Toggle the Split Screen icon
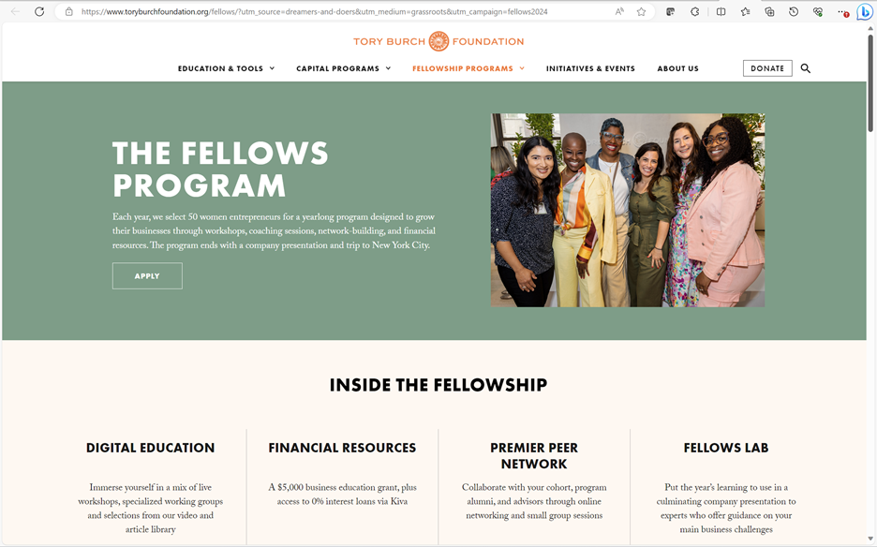The height and width of the screenshot is (547, 877). pyautogui.click(x=721, y=12)
